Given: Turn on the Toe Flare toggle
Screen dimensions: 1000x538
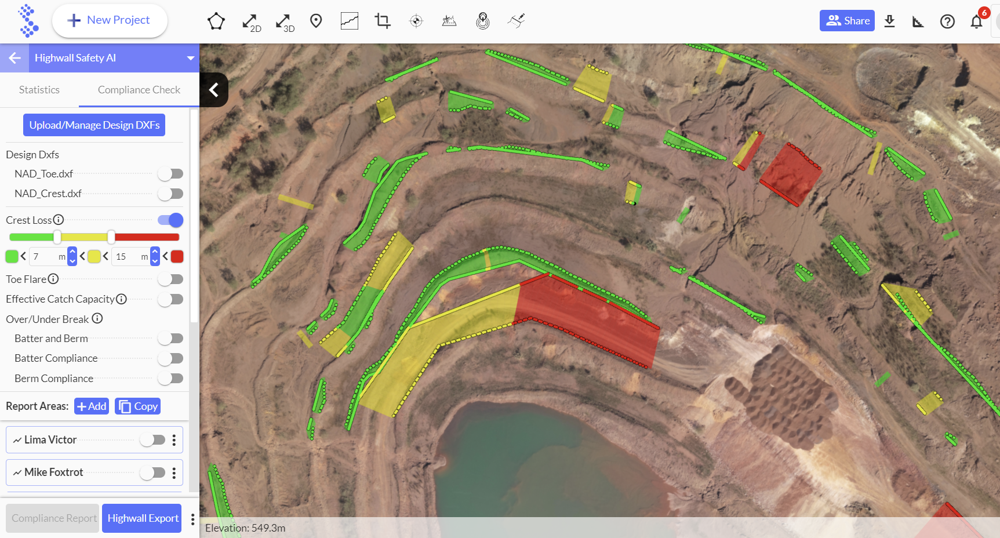Looking at the screenshot, I should (170, 279).
